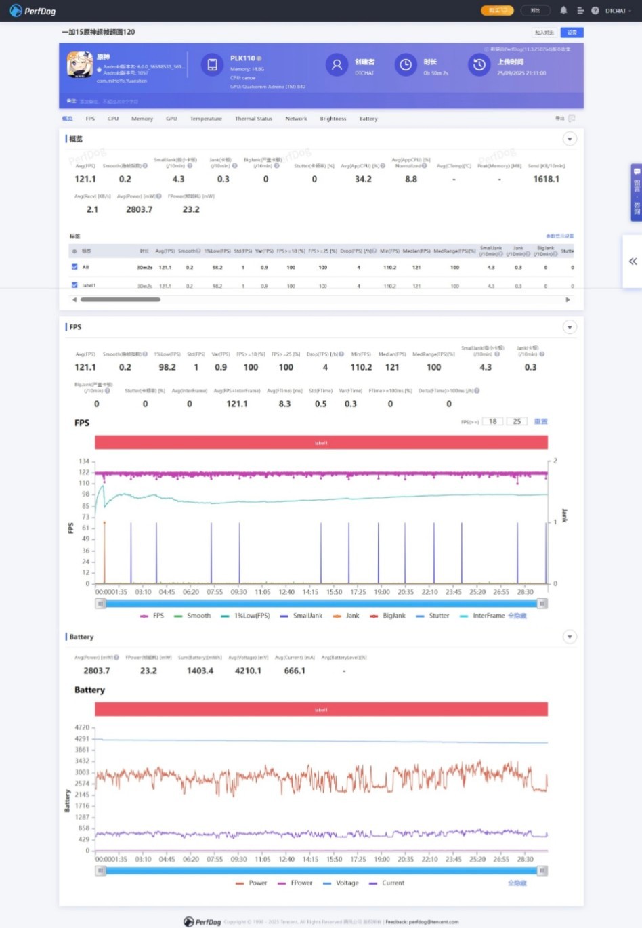Switch to the GPU tab
642x928 pixels.
[x=171, y=119]
